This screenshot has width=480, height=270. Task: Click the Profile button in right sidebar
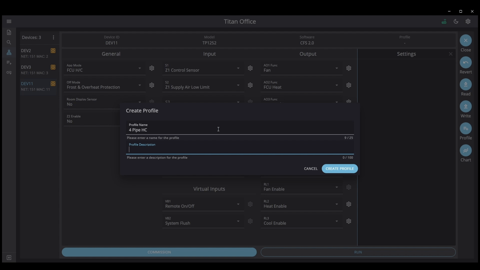[465, 128]
